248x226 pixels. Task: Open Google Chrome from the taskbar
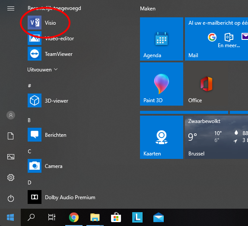point(74,217)
